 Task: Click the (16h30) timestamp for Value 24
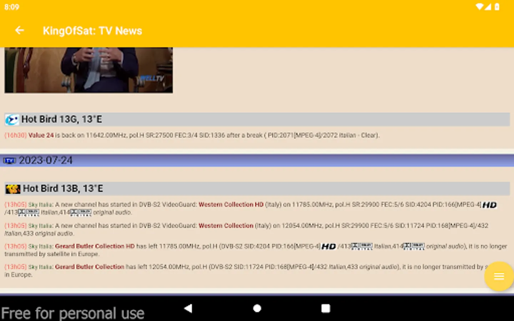point(15,135)
